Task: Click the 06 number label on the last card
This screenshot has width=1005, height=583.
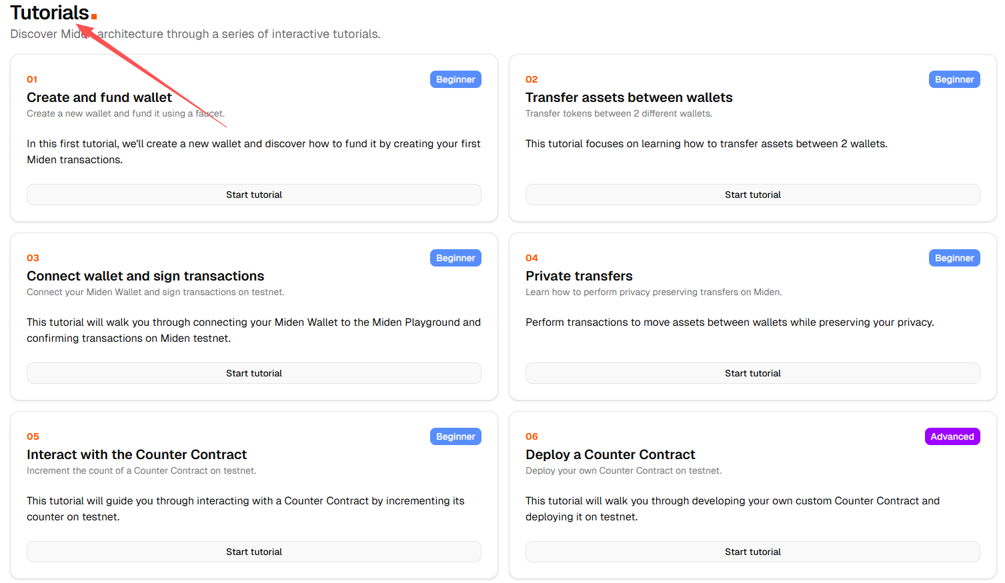Action: pos(532,436)
